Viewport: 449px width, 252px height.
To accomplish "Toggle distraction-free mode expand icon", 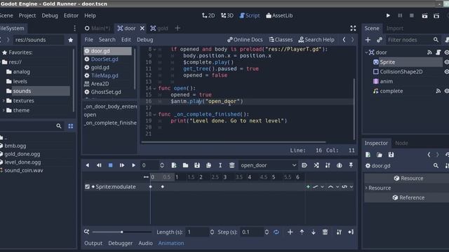I will pos(353,28).
